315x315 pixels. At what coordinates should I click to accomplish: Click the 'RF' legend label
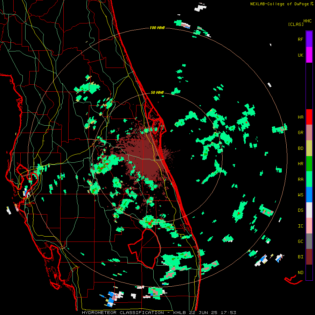[300, 39]
